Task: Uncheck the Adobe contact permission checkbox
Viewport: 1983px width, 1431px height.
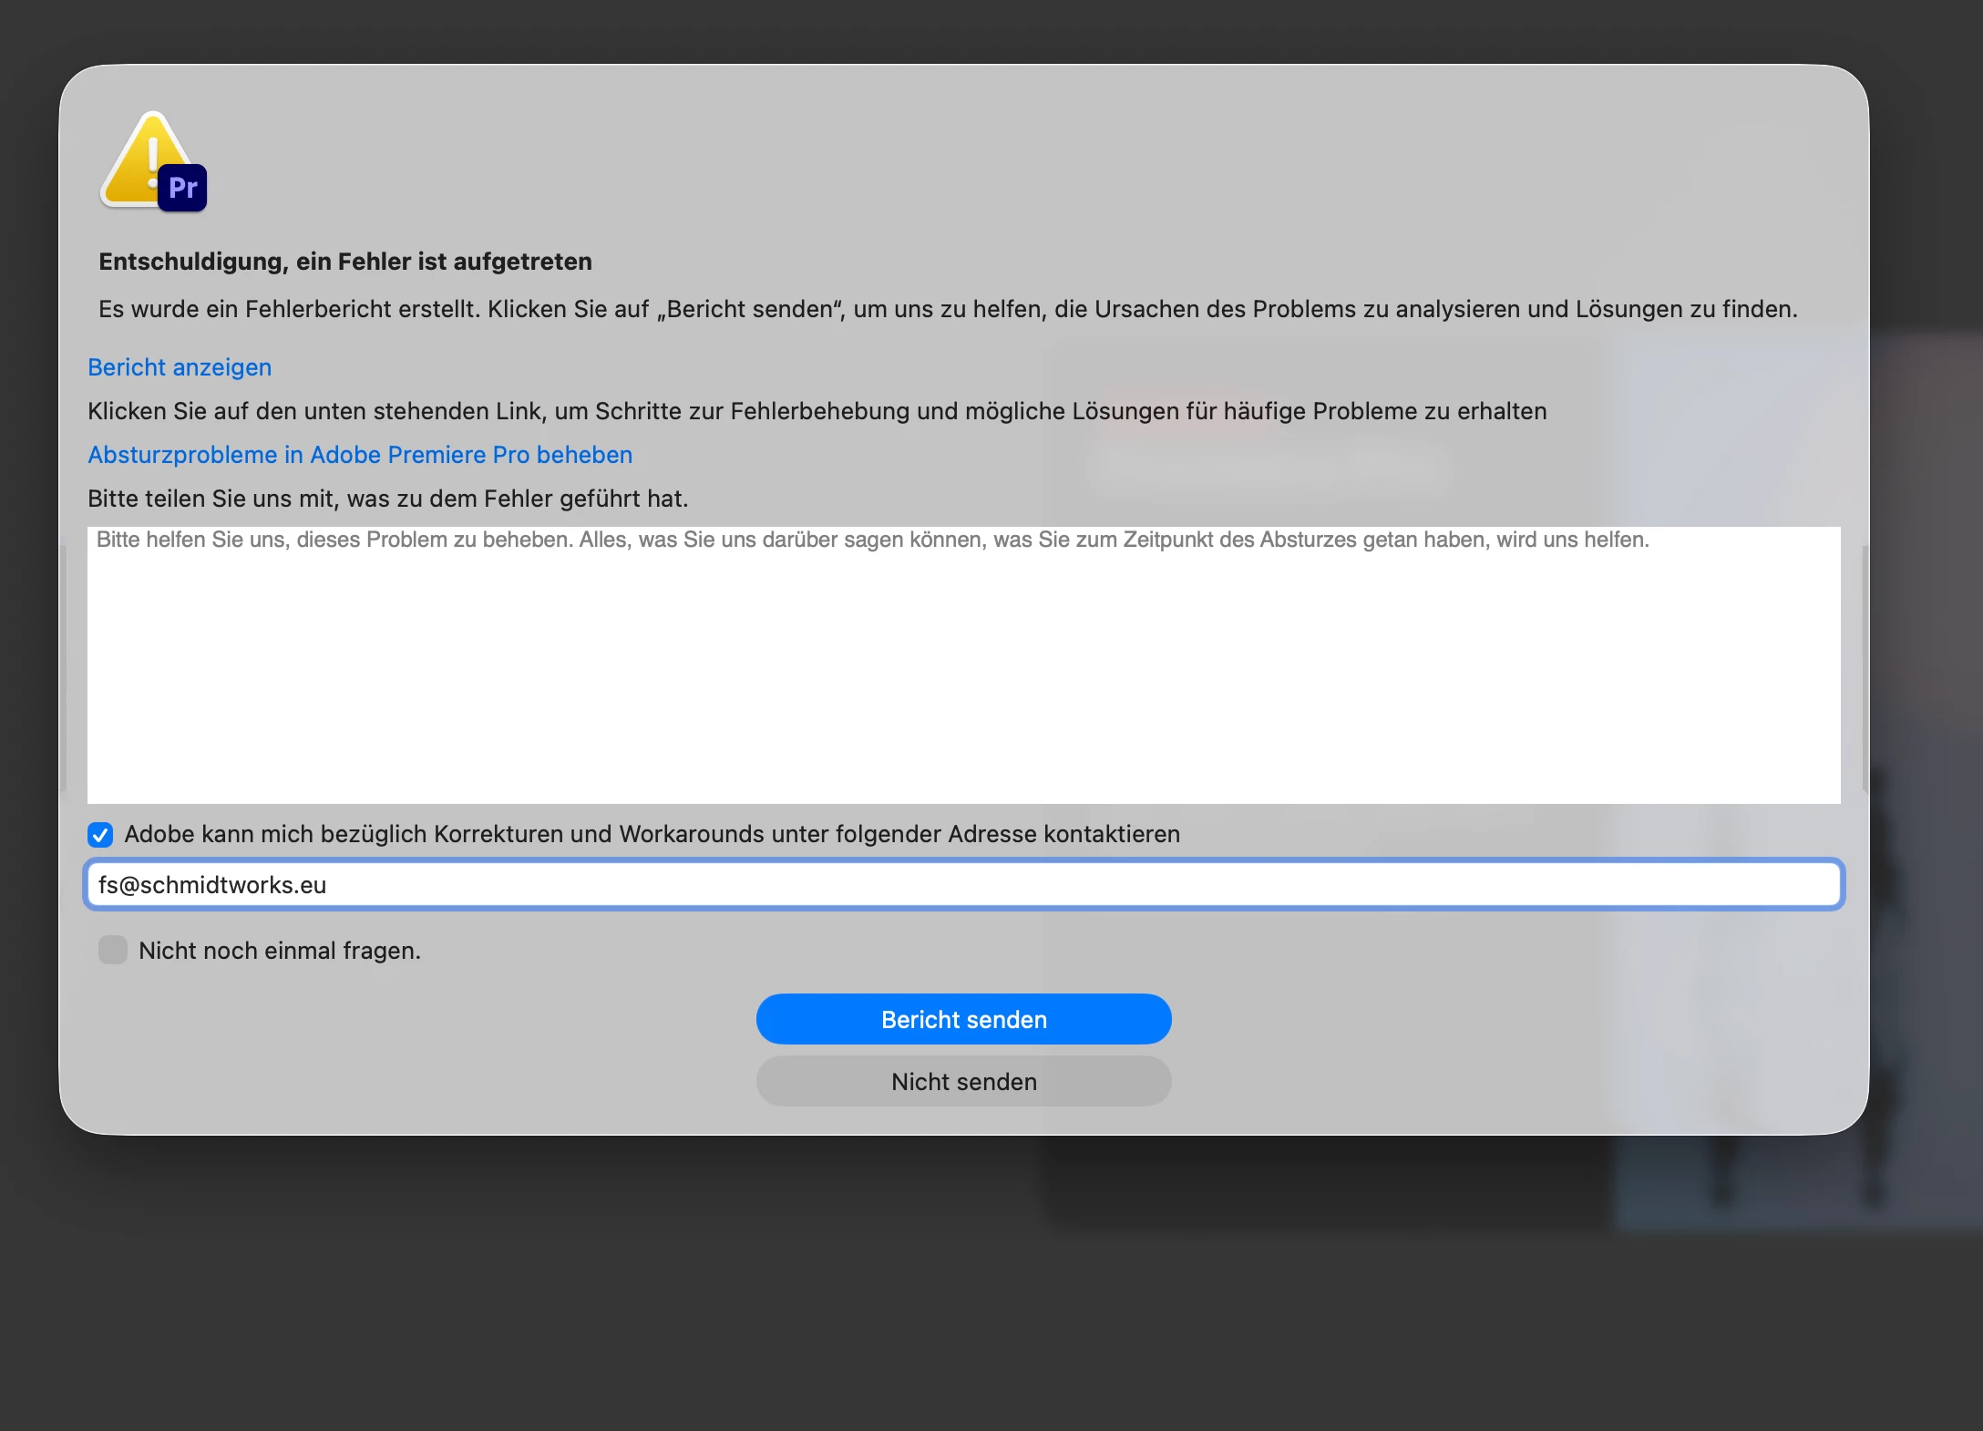Action: click(x=100, y=834)
